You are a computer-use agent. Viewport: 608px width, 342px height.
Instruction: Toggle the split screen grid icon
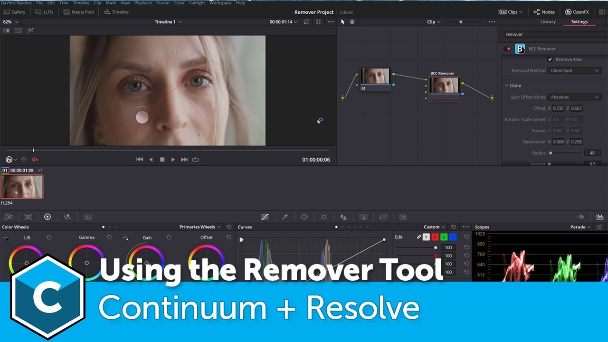click(x=18, y=30)
